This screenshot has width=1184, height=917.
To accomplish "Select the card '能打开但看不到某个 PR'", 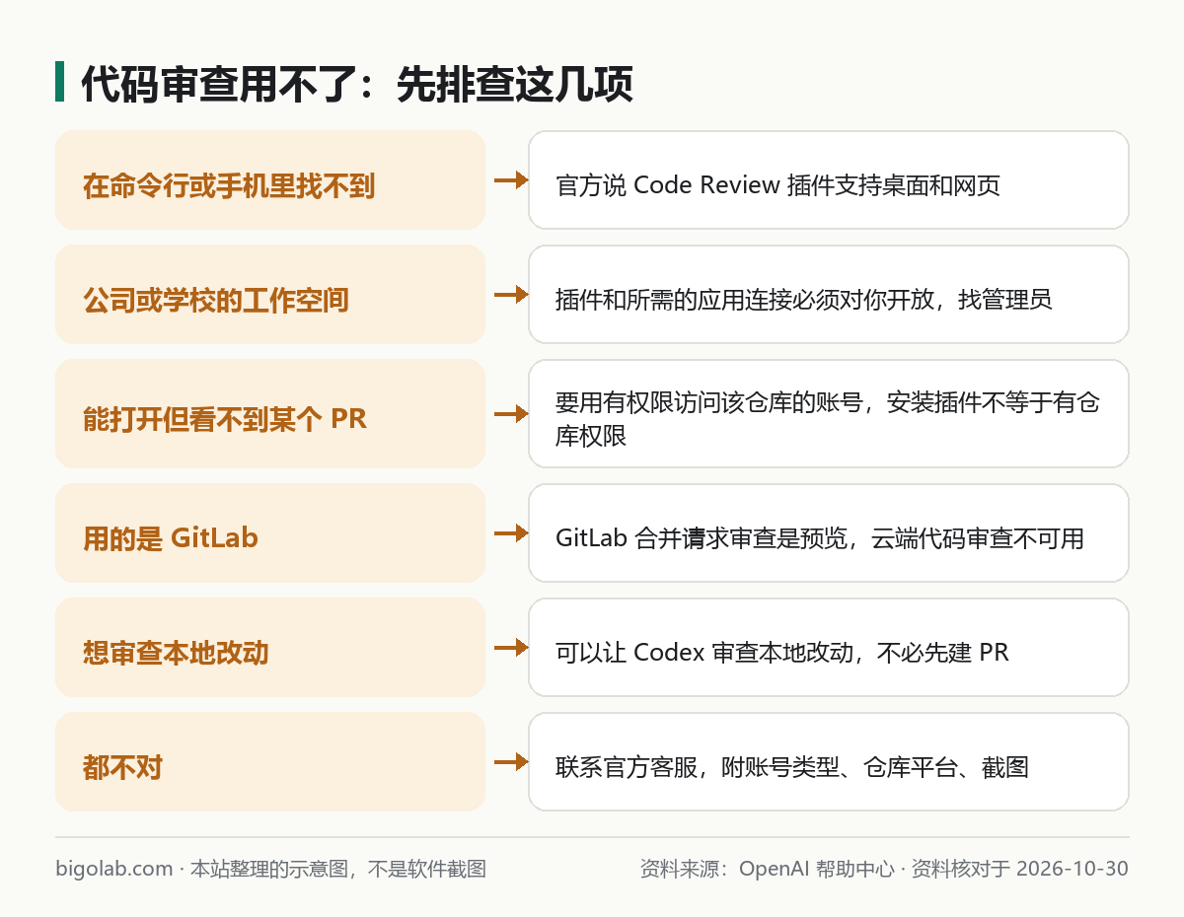I will coord(270,414).
